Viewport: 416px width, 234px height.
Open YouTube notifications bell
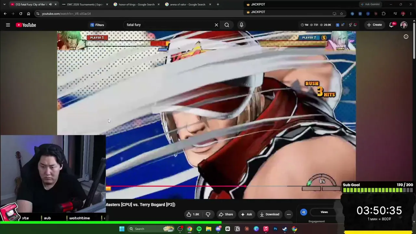392,25
